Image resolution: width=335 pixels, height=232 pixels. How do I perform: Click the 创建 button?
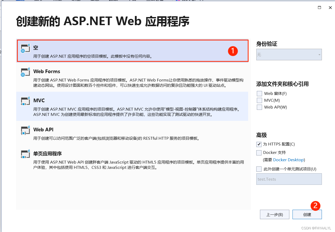(x=307, y=214)
